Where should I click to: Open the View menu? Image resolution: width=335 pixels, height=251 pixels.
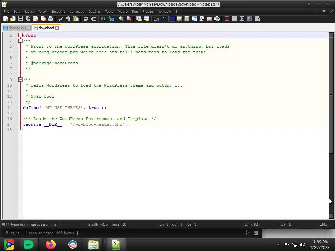point(43,11)
